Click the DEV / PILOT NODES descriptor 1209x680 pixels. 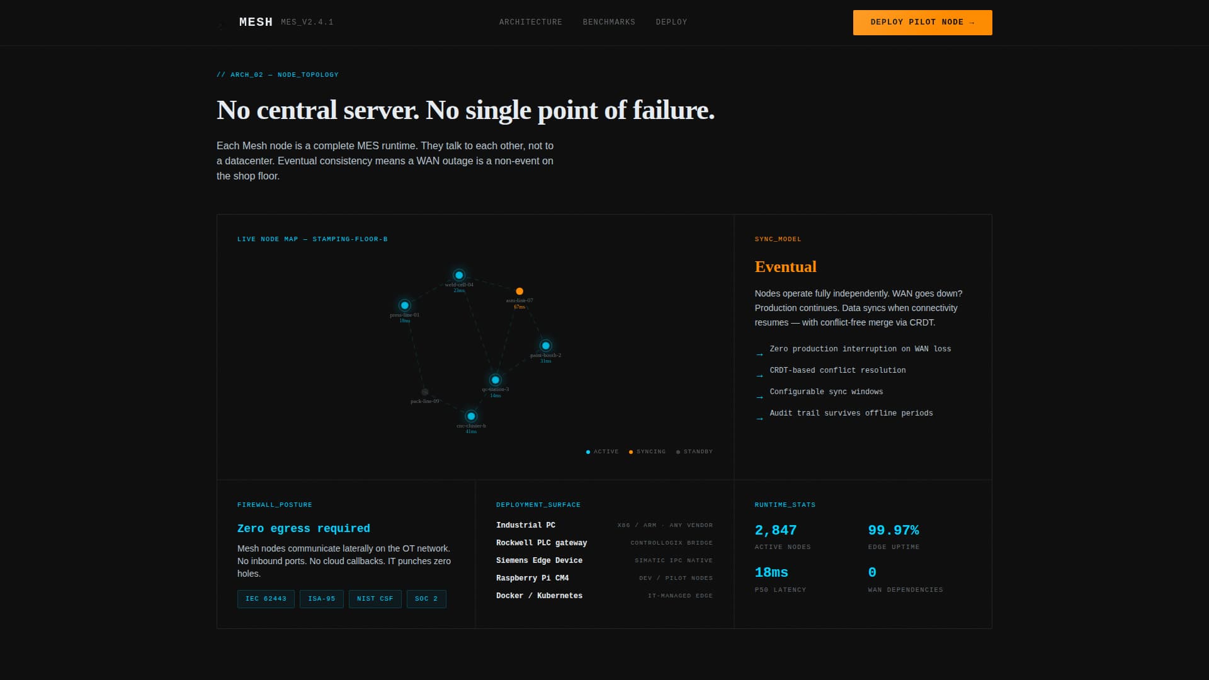[676, 578]
